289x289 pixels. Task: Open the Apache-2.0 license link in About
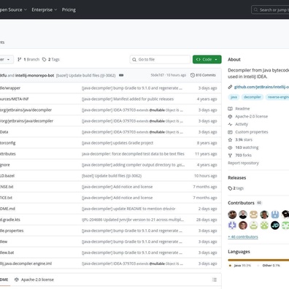[x=251, y=116]
